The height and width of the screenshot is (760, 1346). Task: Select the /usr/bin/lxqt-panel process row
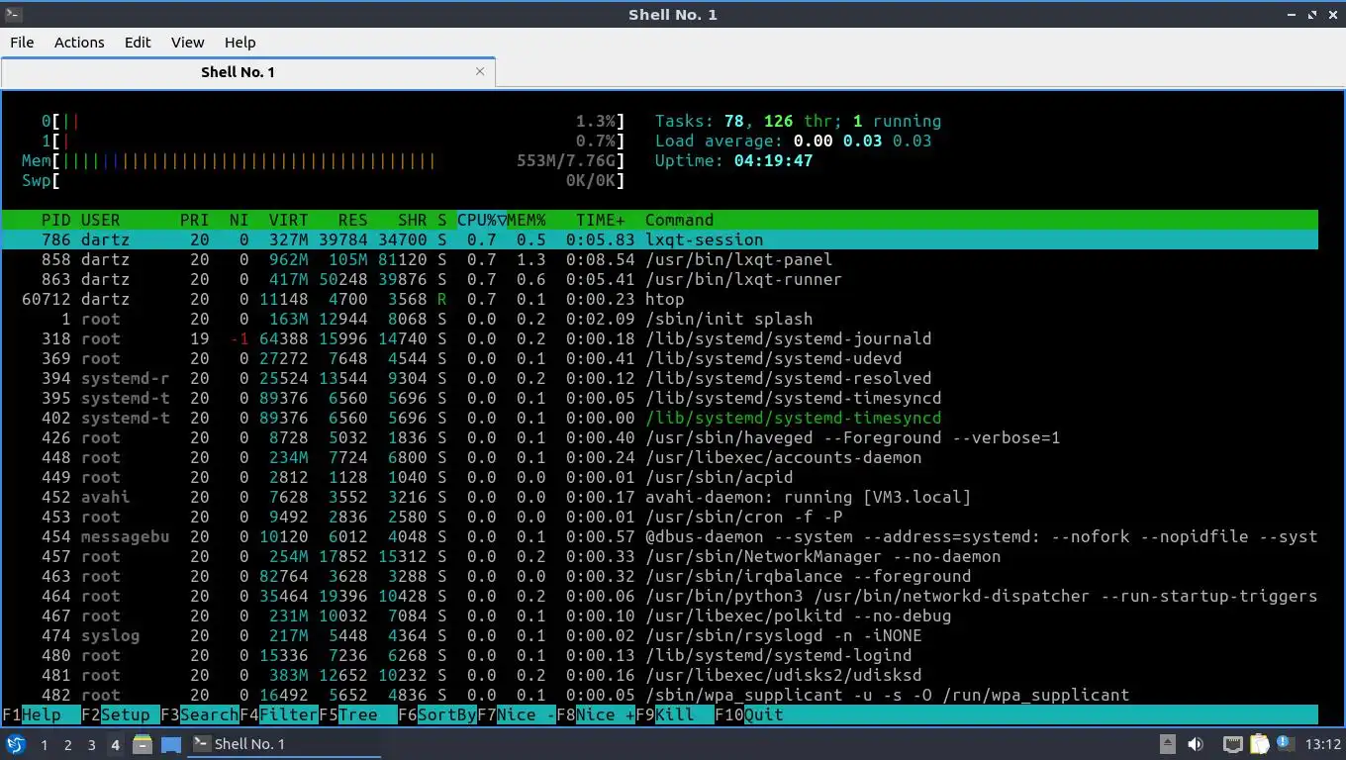(x=660, y=259)
